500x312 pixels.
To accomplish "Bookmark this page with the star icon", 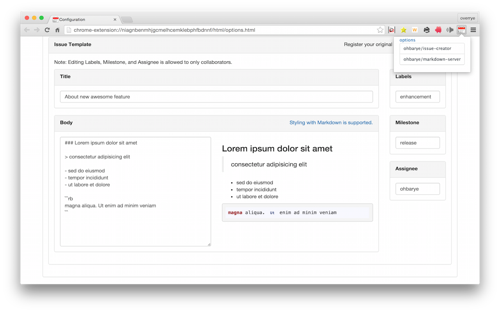I will [380, 30].
